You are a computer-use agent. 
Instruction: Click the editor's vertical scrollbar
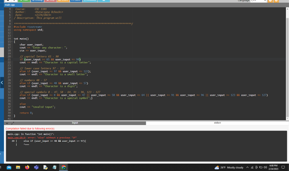coord(287,60)
